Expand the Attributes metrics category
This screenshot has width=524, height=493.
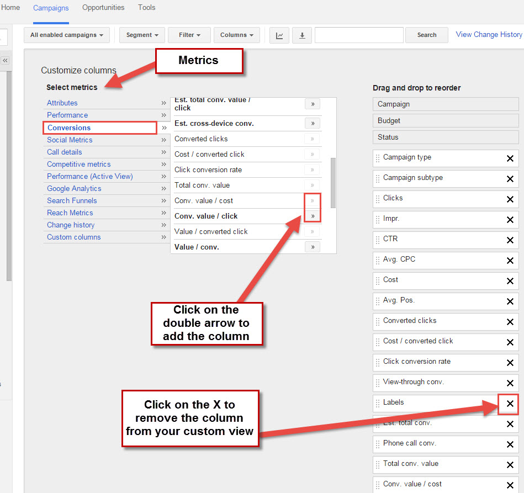pyautogui.click(x=62, y=103)
